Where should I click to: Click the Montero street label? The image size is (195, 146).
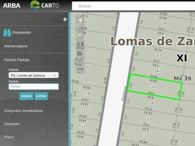click(123, 93)
